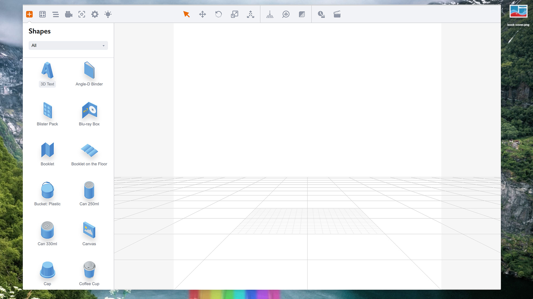Activate the Move tool with four arrows
This screenshot has height=299, width=533.
(x=203, y=14)
